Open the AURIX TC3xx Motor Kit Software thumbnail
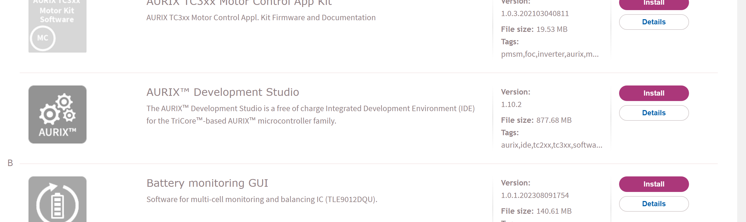 point(57,26)
